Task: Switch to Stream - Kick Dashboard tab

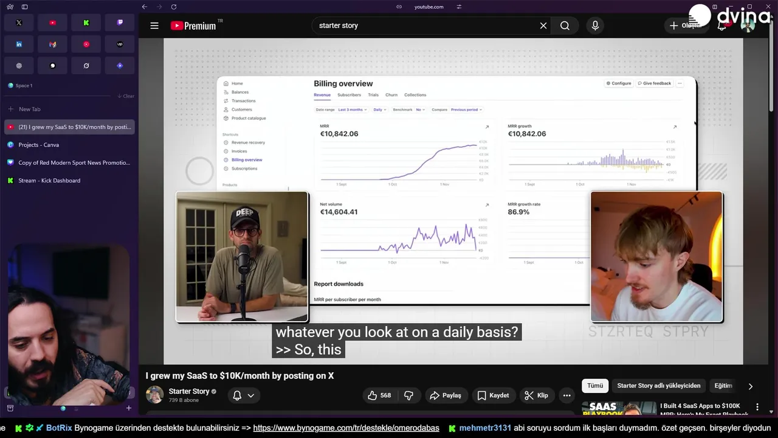Action: 69,181
